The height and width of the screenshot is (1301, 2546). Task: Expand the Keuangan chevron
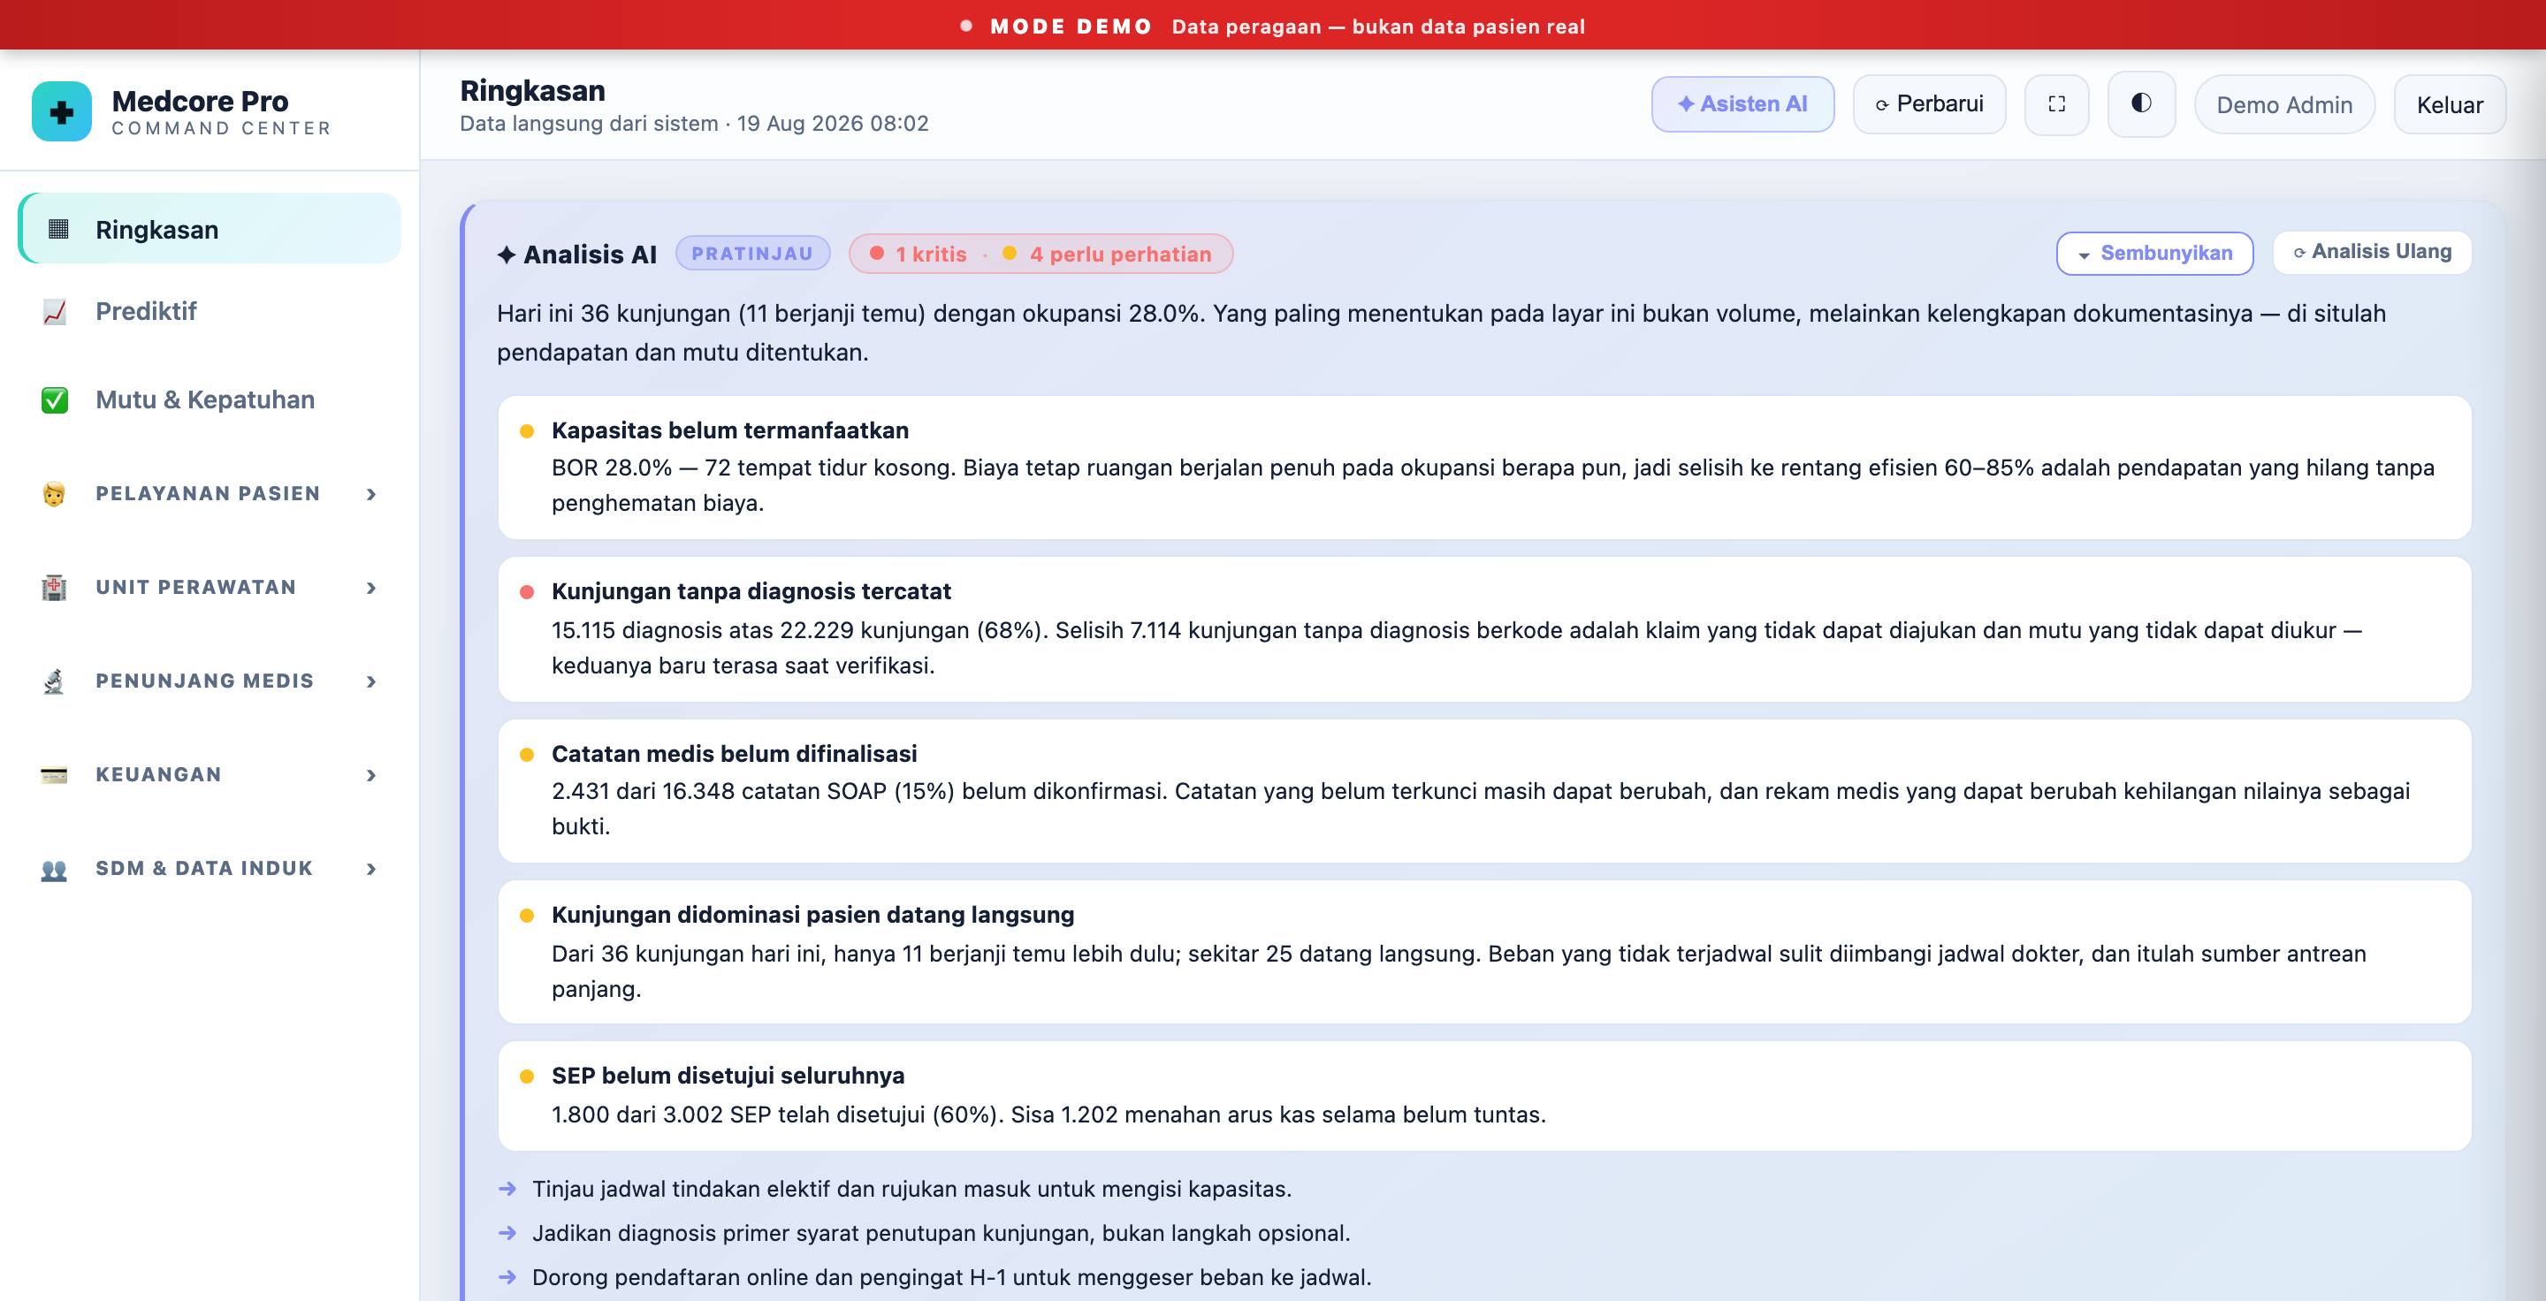click(371, 775)
